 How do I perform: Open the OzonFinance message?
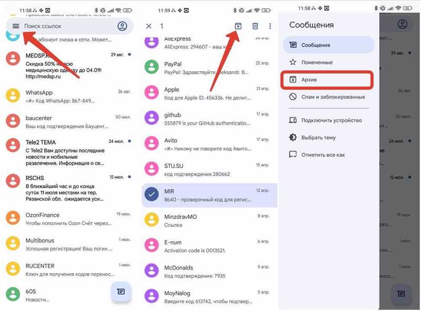click(68, 219)
